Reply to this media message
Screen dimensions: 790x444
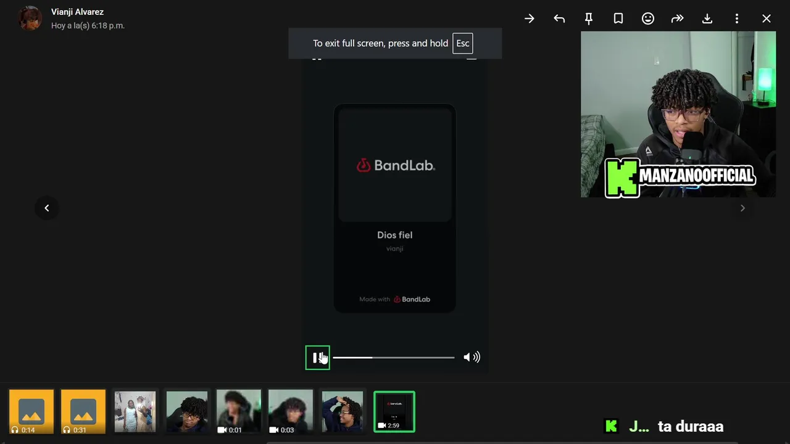pyautogui.click(x=559, y=18)
